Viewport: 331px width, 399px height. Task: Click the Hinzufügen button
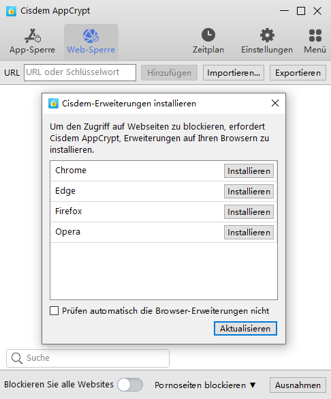[169, 73]
